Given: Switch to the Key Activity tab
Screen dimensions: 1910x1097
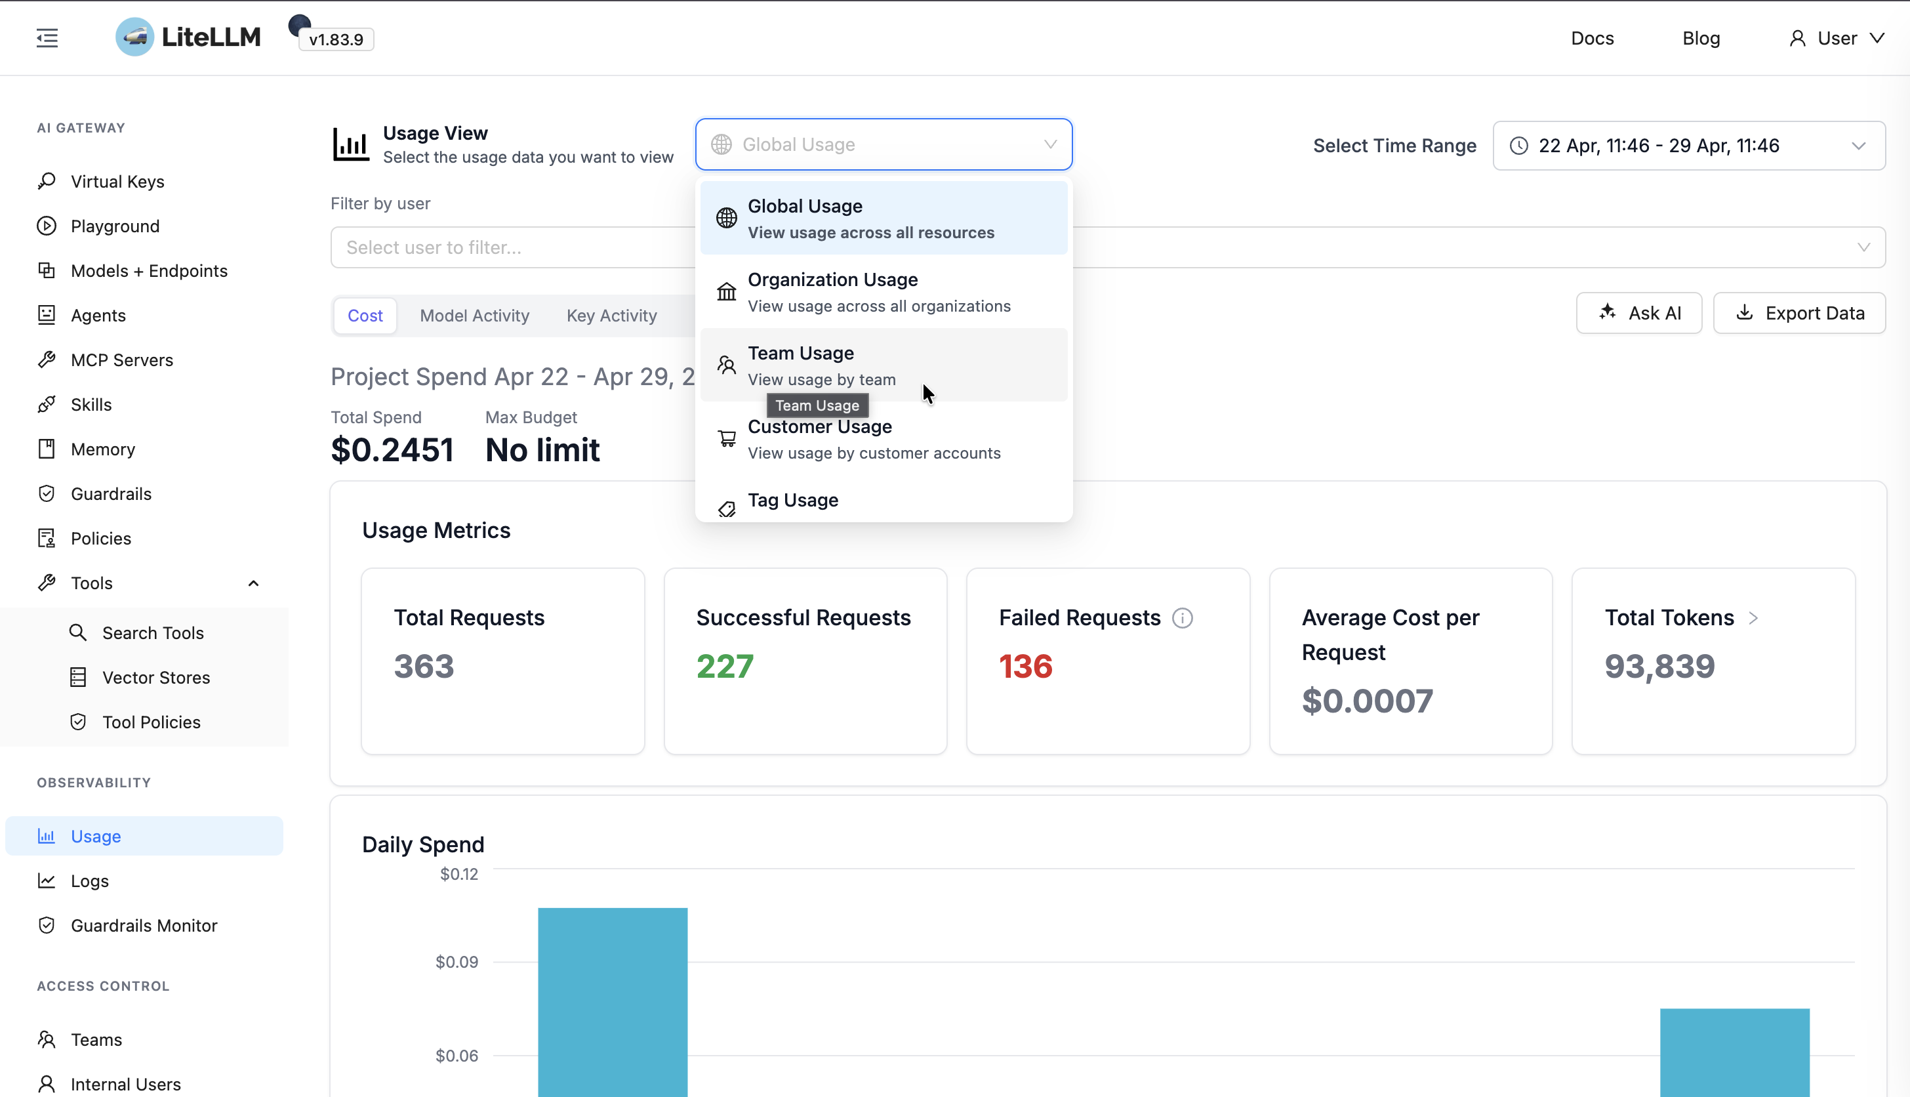Looking at the screenshot, I should (x=611, y=316).
